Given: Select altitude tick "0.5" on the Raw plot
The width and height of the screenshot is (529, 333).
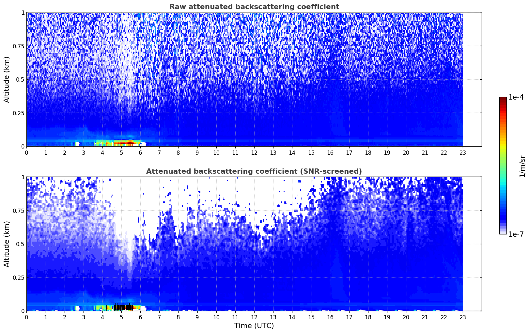Looking at the screenshot, I should 20,79.
